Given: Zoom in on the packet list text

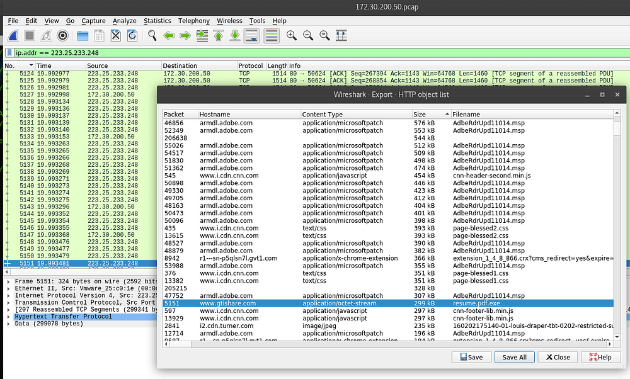Looking at the screenshot, I should [292, 35].
